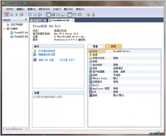Viewport: 166px width, 136px height.
Task: Click the 编辑虚拟机设置 wrench icon
Action: (35, 55)
